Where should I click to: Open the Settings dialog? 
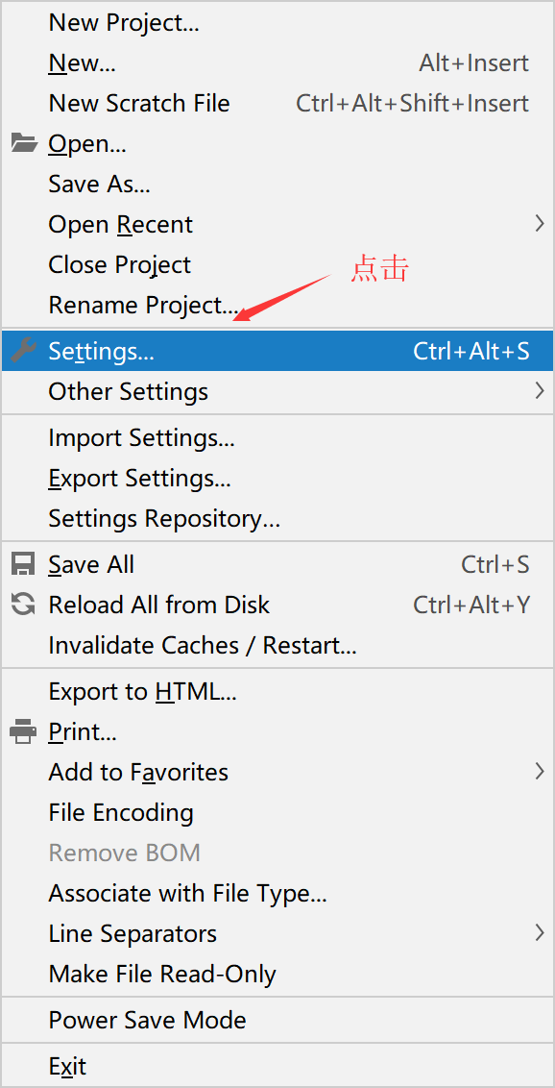click(100, 350)
